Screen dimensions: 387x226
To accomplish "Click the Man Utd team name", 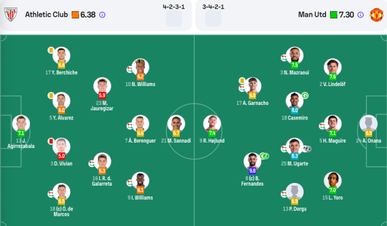I will tap(312, 15).
